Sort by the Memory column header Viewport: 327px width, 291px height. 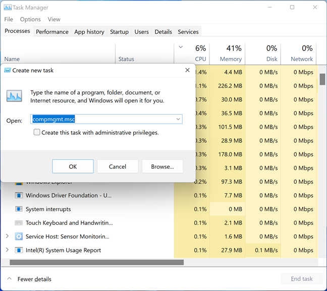click(x=227, y=54)
